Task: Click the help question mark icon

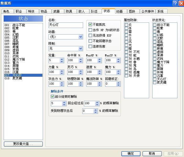Action: (175, 3)
